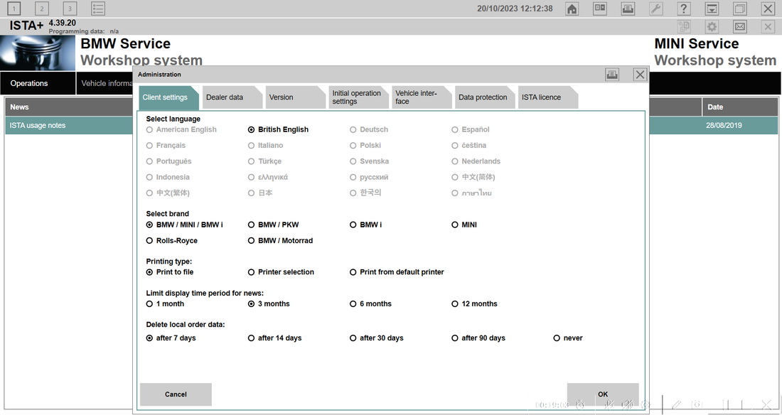Click the window-switch icon on the top bar

click(x=712, y=8)
